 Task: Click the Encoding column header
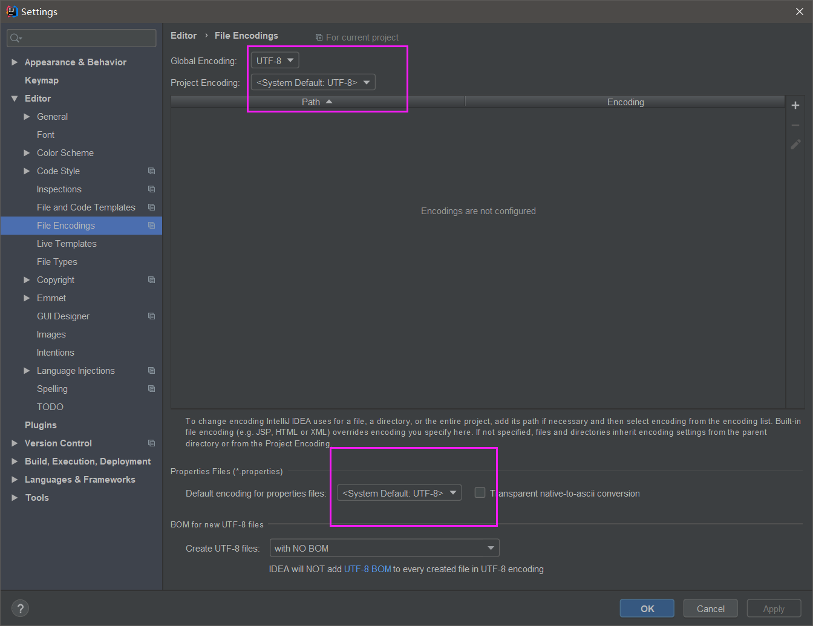tap(625, 102)
